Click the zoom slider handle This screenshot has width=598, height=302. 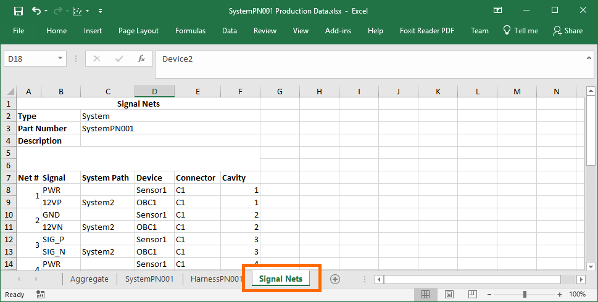pyautogui.click(x=525, y=295)
